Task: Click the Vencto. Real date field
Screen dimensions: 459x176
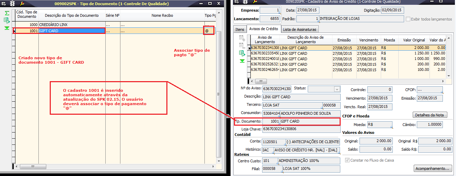Action: (379, 106)
